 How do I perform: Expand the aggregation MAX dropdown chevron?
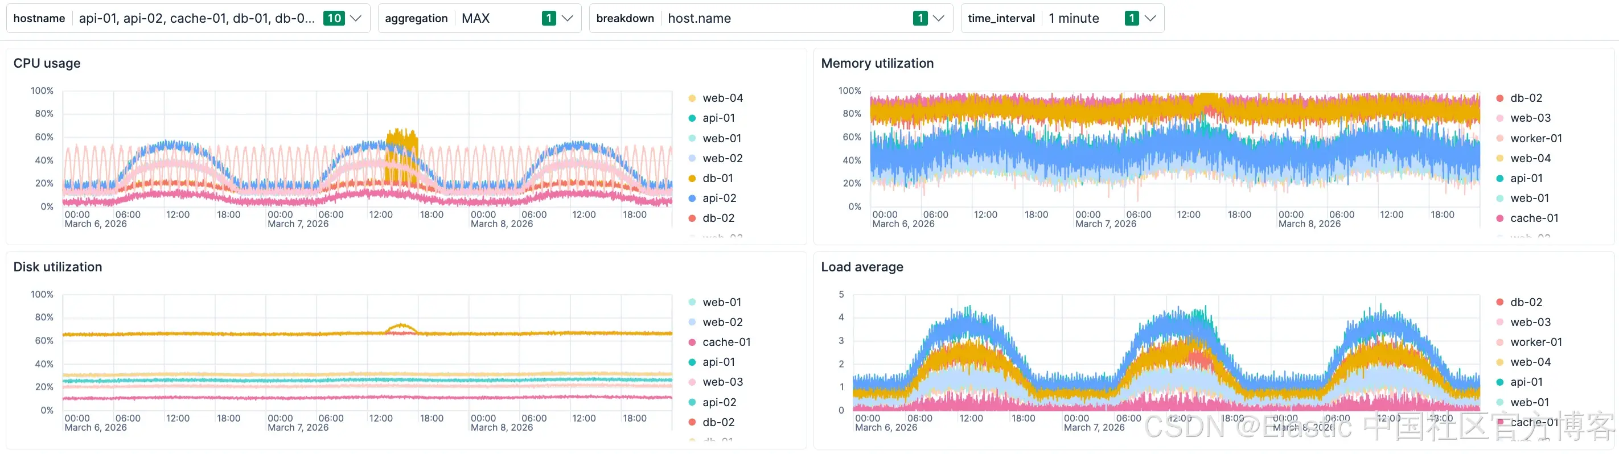coord(567,18)
